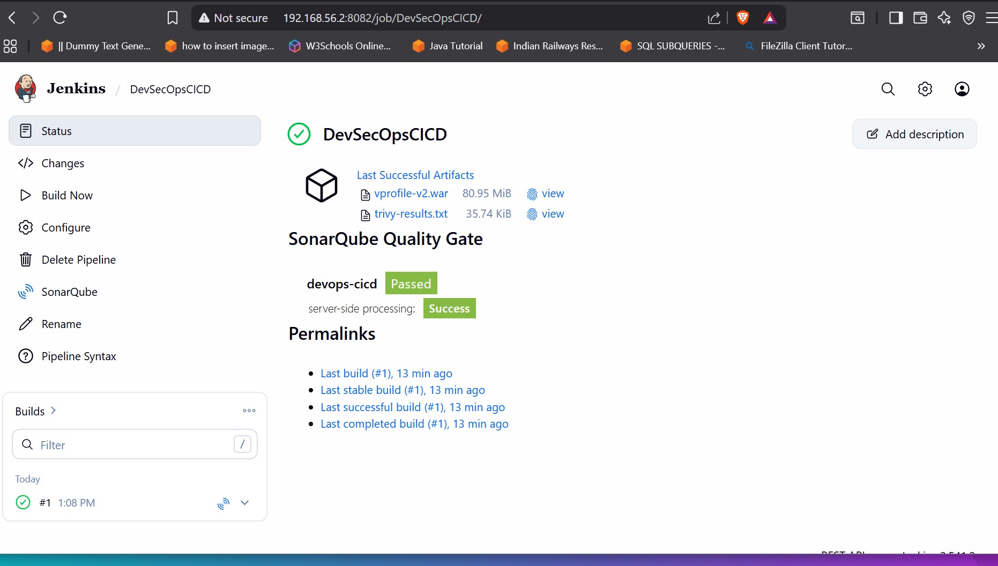
Task: Open Last Successful Artifacts link
Action: pos(415,175)
